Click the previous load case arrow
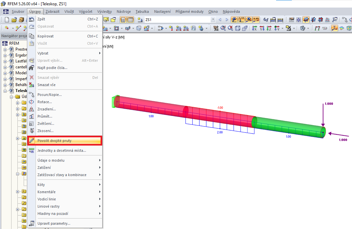This screenshot has width=352, height=229. tap(220, 20)
